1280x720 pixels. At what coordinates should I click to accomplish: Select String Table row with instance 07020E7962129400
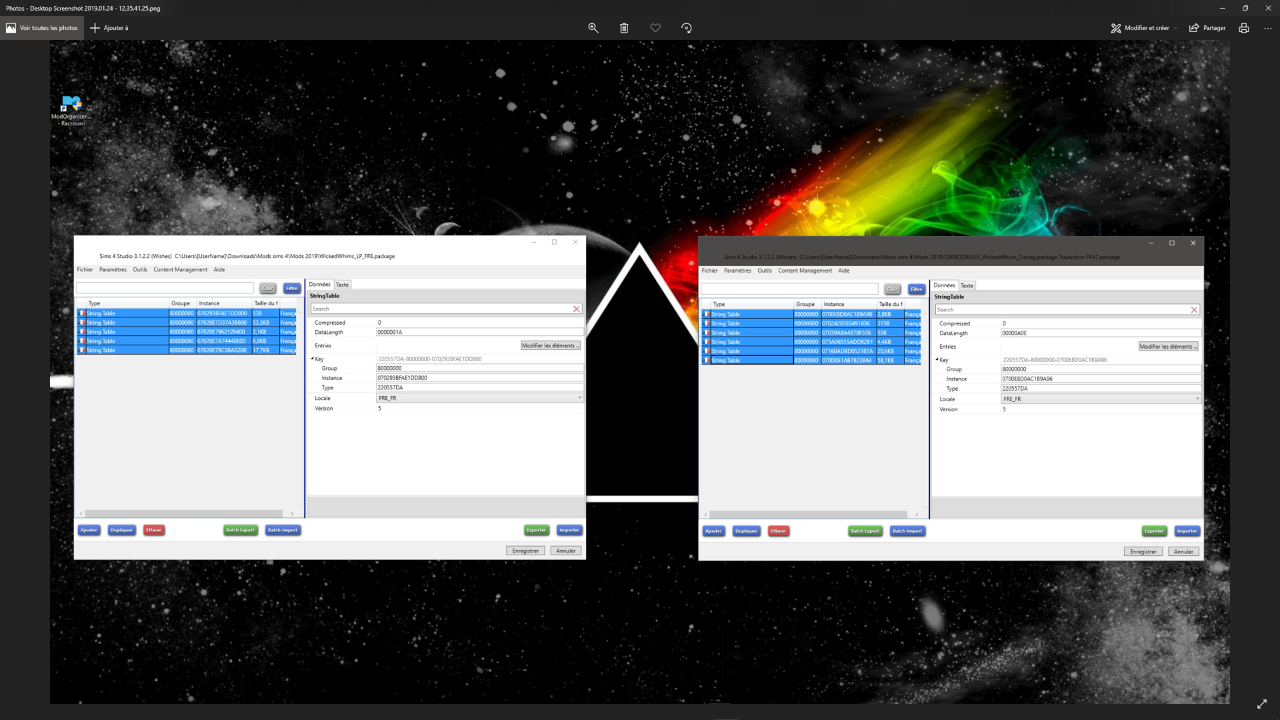(x=187, y=332)
